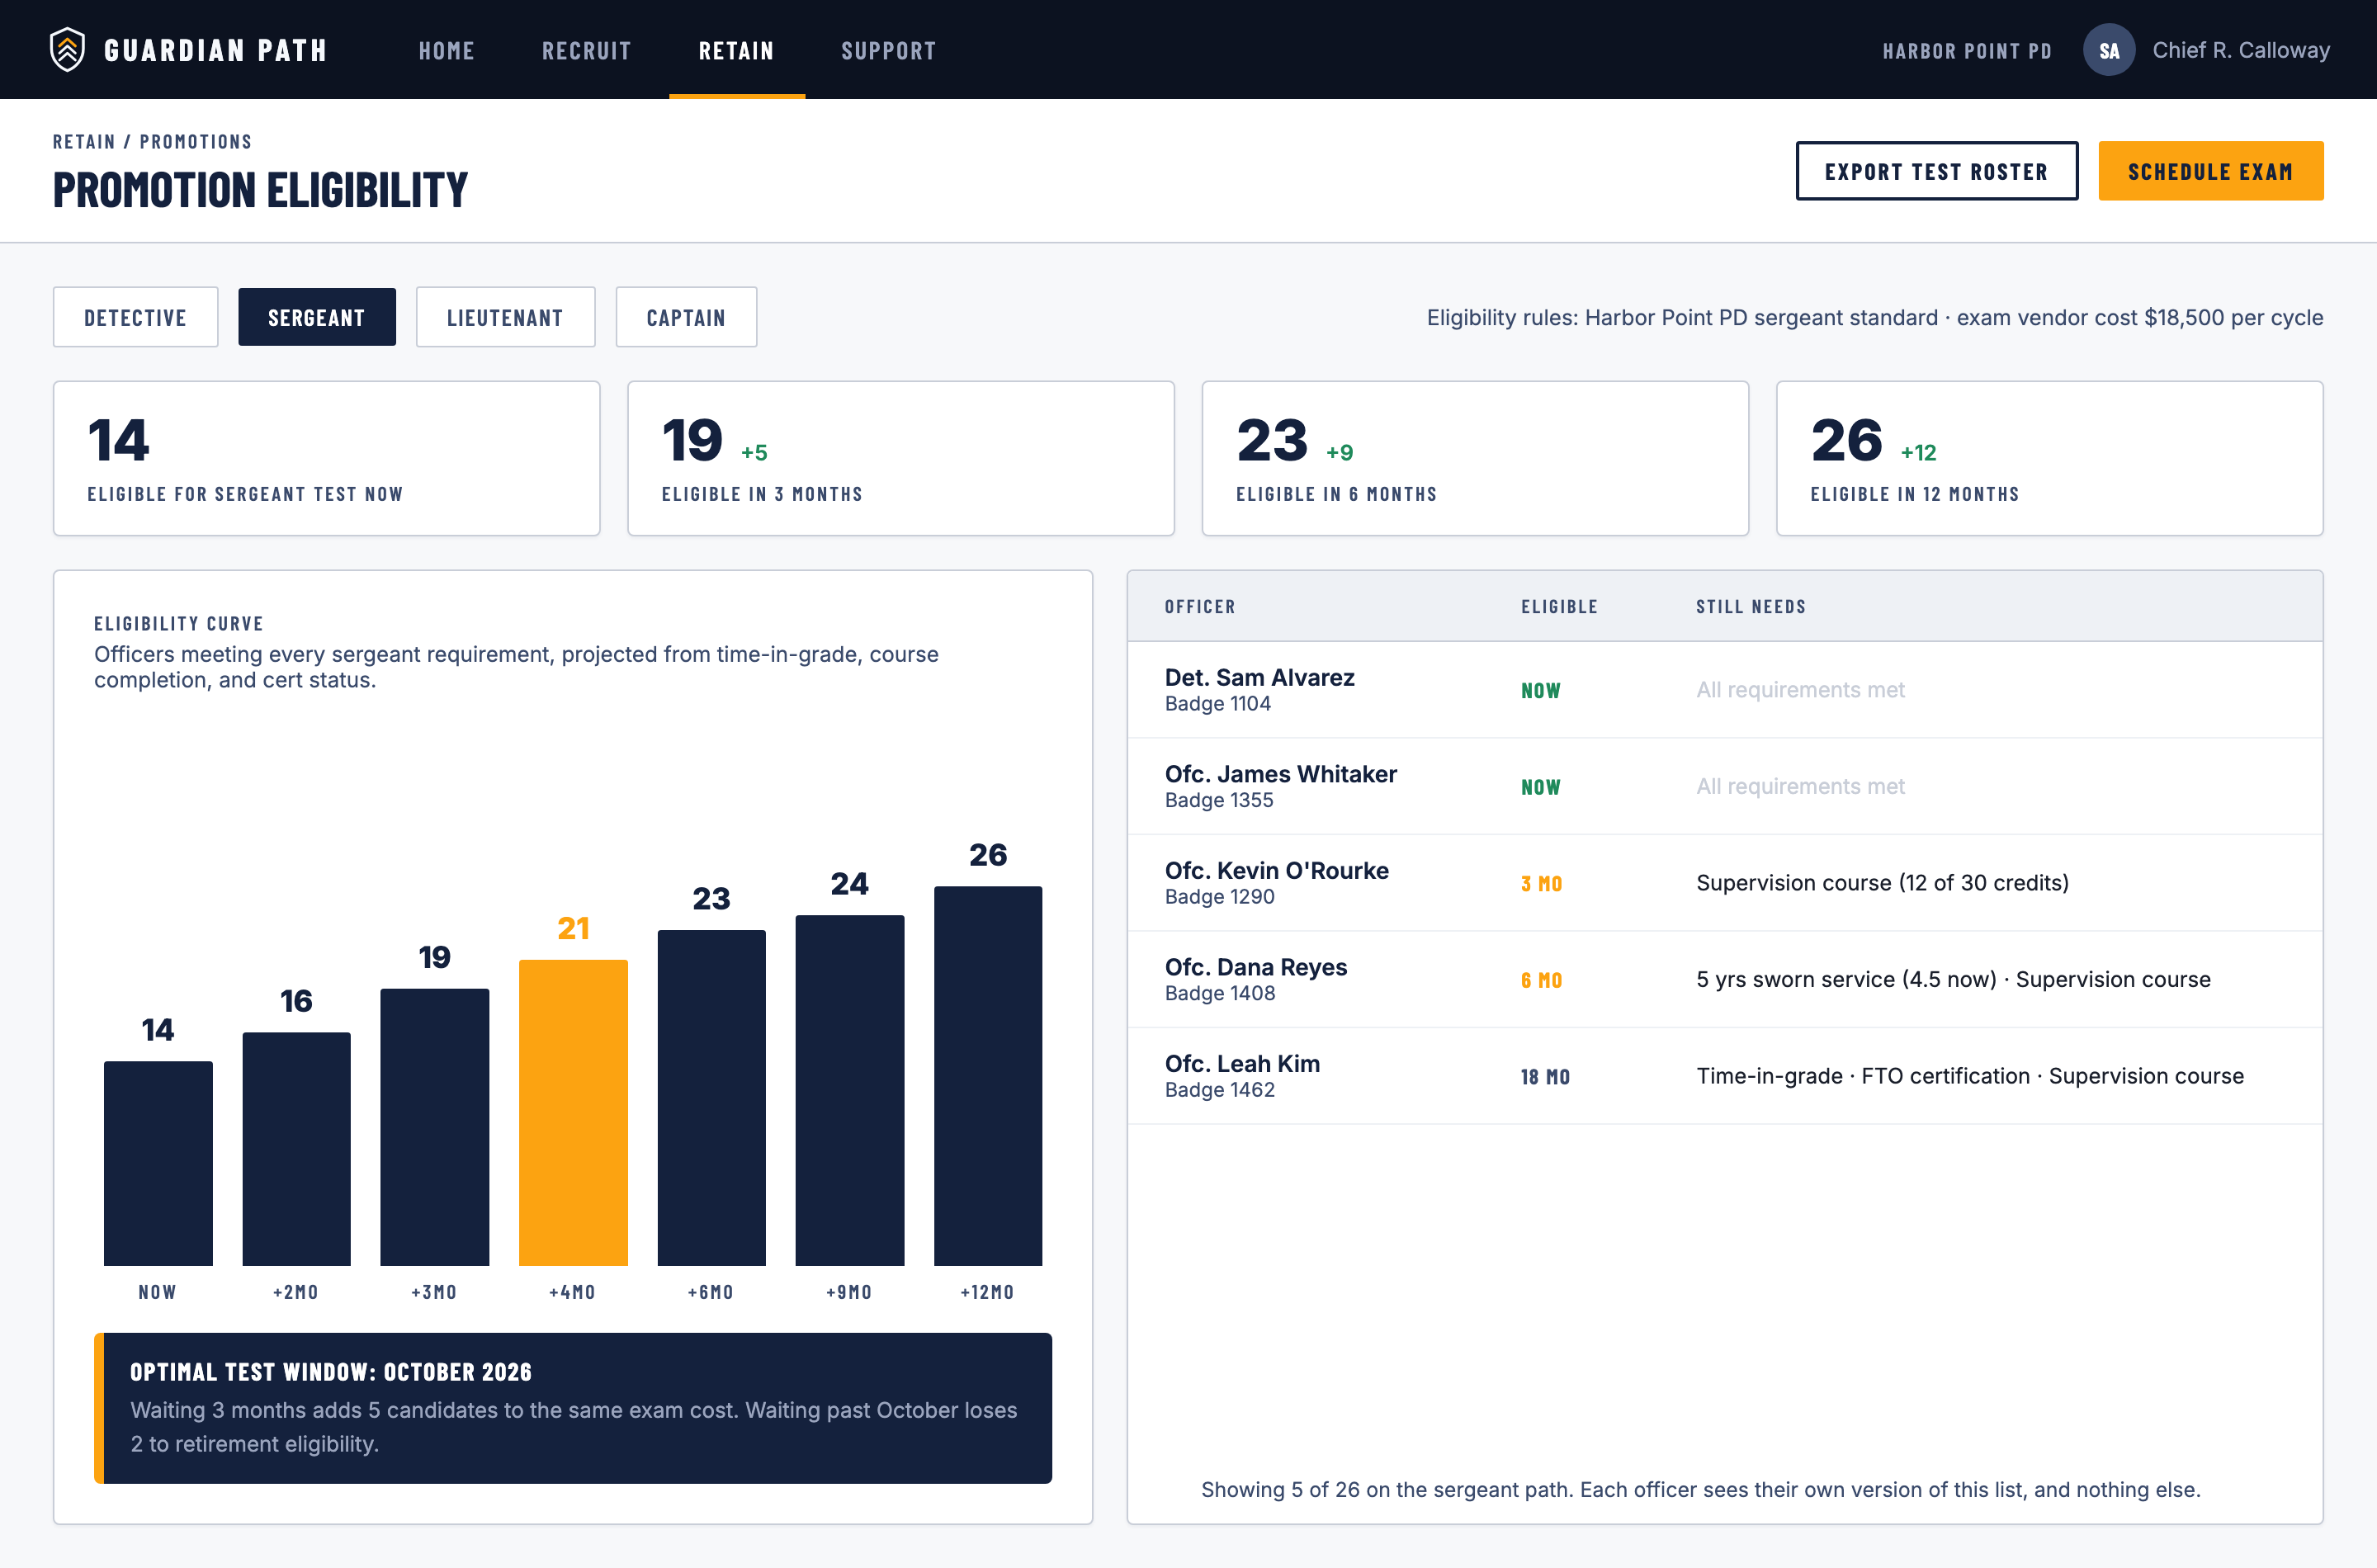Screen dimensions: 2377x1568
Task: Click the eligibility rules note
Action: (x=1874, y=317)
